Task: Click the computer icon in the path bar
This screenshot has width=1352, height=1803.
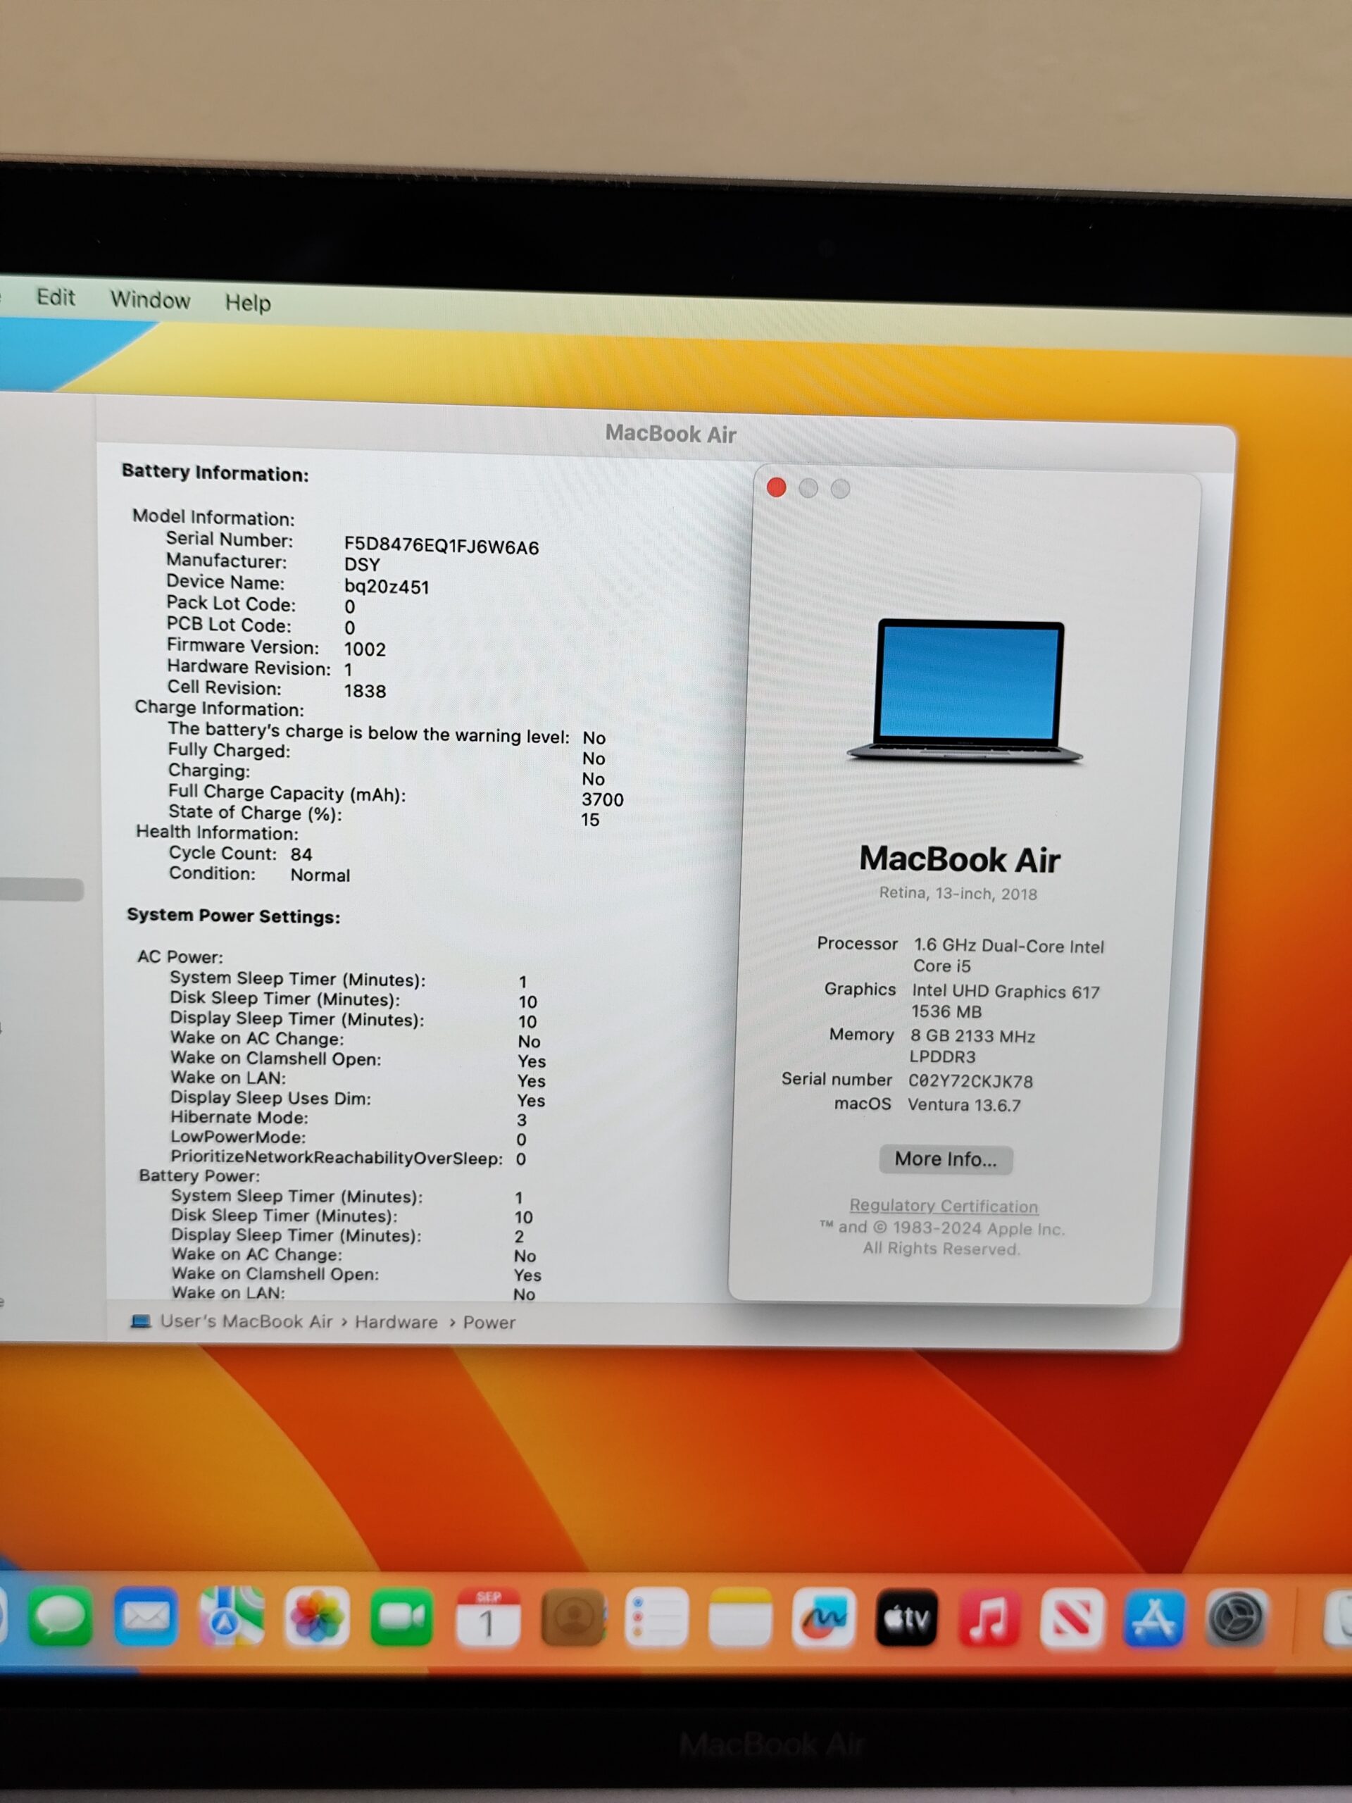Action: point(141,1321)
